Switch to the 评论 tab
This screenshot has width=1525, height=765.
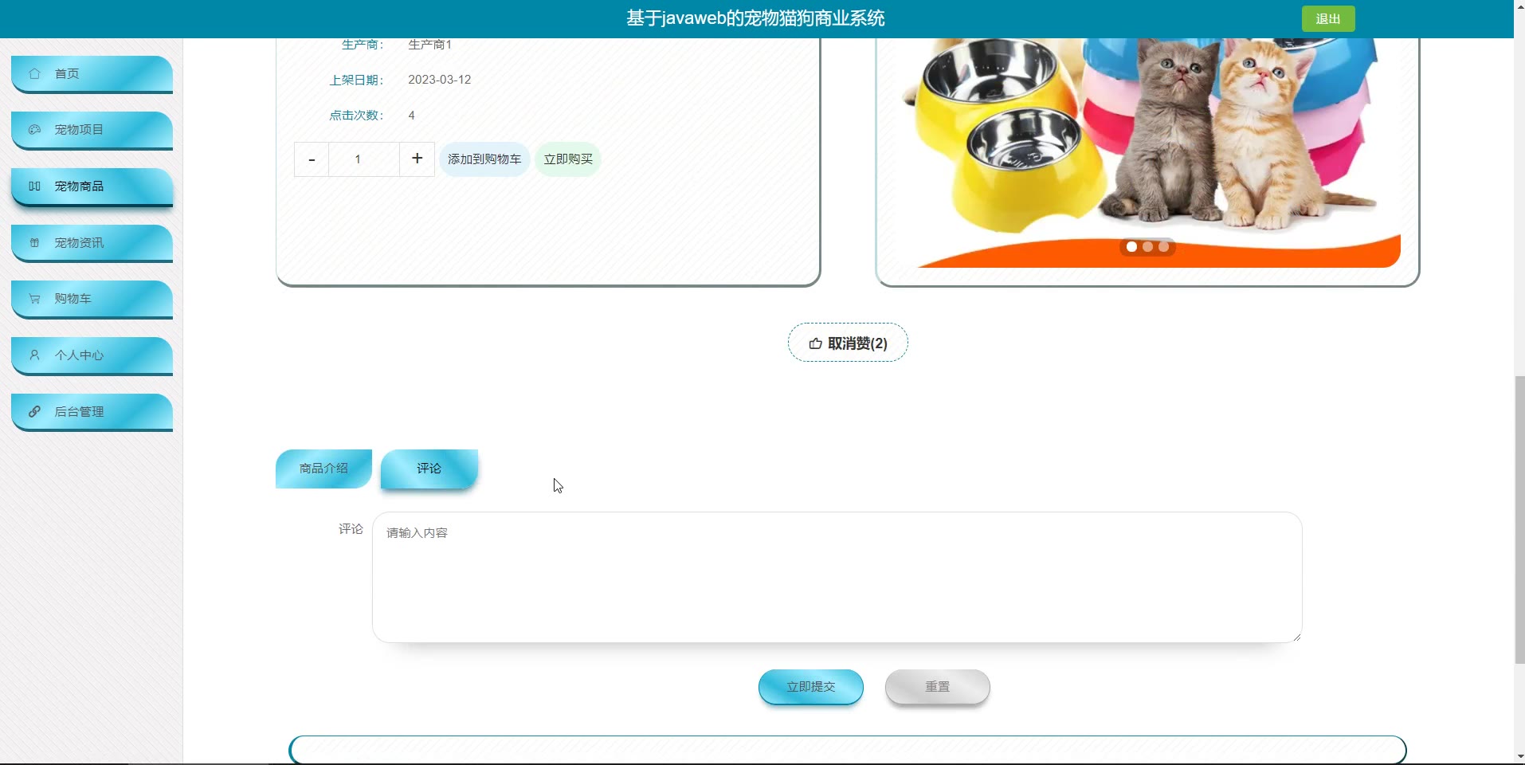click(429, 469)
